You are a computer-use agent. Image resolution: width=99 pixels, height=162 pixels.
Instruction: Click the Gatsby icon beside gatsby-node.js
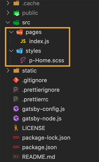coord(16,118)
